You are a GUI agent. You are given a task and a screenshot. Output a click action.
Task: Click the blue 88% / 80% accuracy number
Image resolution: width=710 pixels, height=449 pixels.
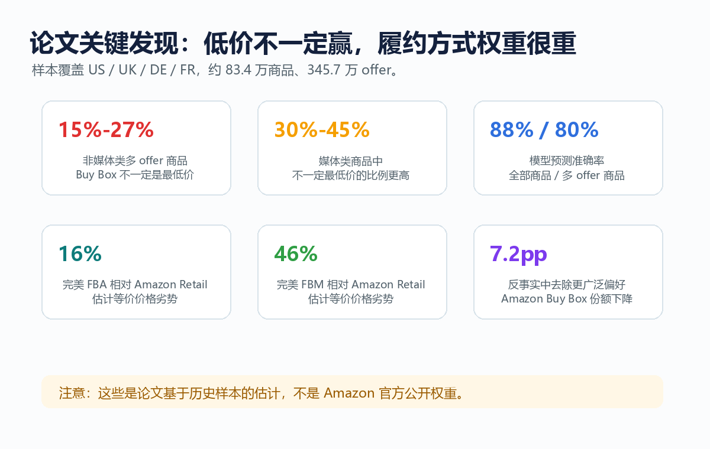pyautogui.click(x=544, y=129)
